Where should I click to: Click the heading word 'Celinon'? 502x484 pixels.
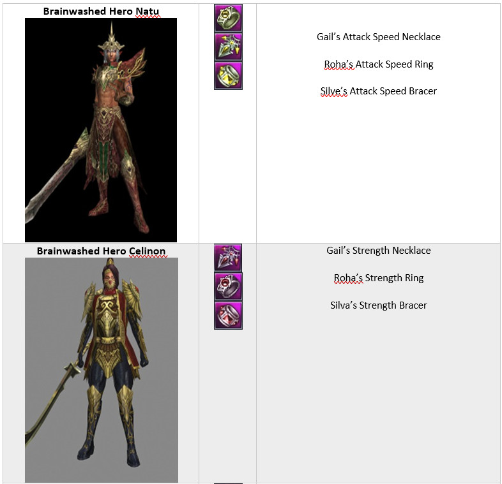click(x=148, y=251)
